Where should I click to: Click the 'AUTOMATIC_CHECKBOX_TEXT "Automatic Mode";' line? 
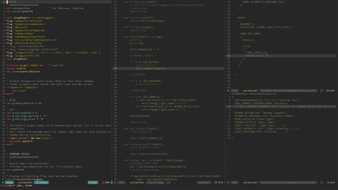coord(264,116)
